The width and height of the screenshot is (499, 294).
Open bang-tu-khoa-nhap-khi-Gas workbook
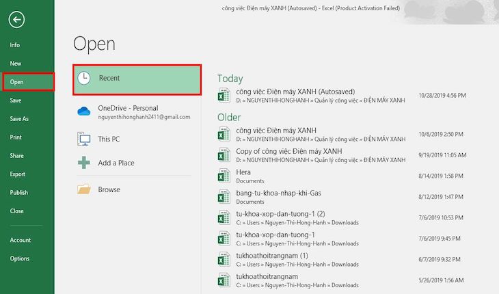(278, 193)
